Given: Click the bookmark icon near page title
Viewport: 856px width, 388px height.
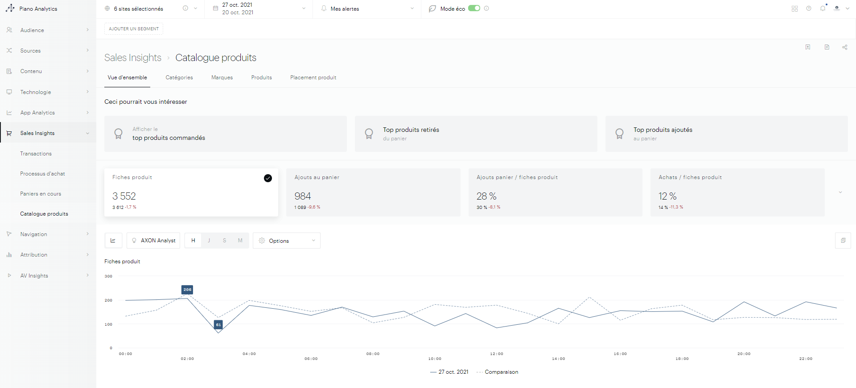Looking at the screenshot, I should tap(808, 47).
